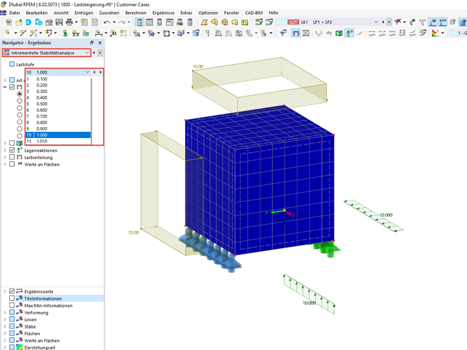Open the Ergebnisse menu
This screenshot has width=467, height=350.
click(x=163, y=13)
